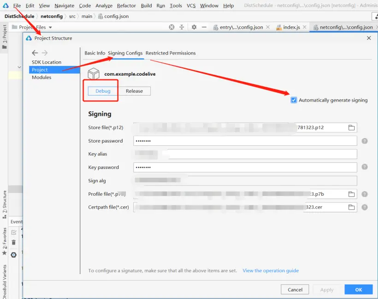Select the Debug signing mode

pyautogui.click(x=103, y=91)
